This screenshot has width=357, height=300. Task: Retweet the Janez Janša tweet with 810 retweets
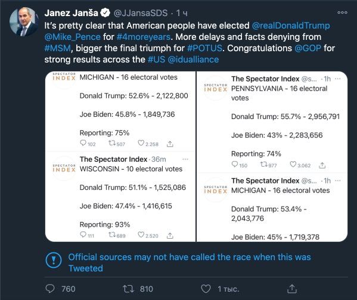[128, 289]
